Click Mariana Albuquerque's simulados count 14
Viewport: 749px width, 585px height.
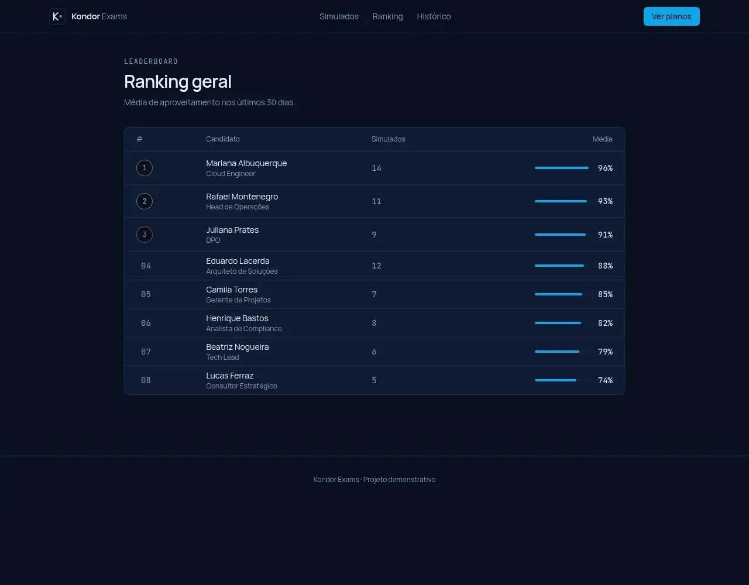click(376, 168)
